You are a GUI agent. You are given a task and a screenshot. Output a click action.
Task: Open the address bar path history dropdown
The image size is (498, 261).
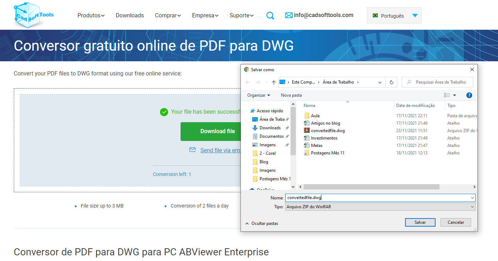pos(380,82)
